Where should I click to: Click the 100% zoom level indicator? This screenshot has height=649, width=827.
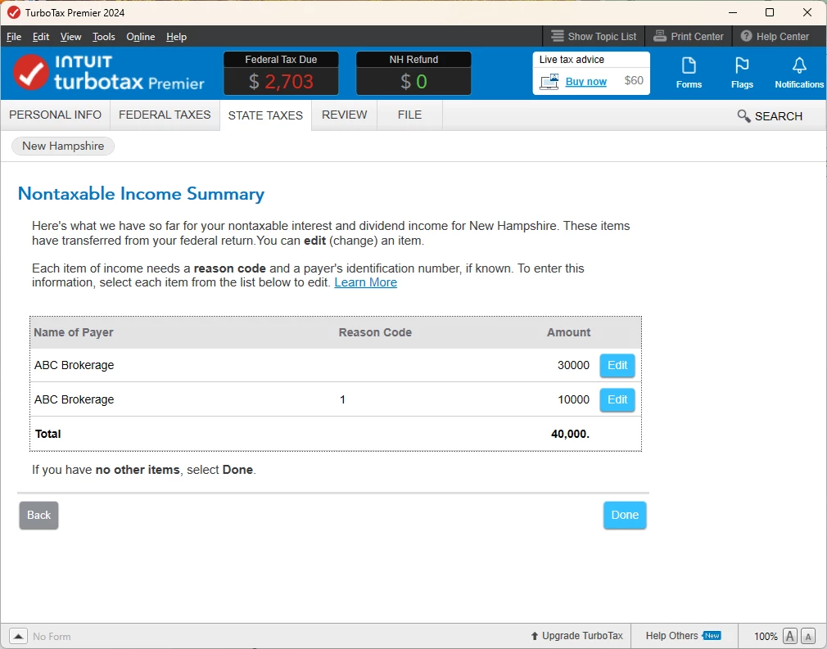[766, 637]
